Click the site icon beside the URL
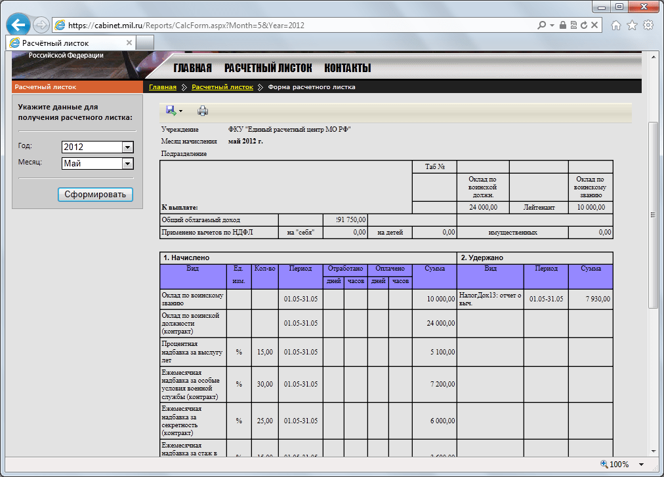This screenshot has width=664, height=477. 60,25
